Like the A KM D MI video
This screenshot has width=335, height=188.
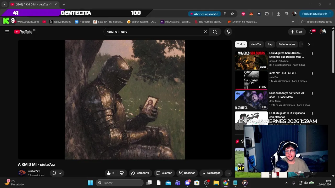click(x=110, y=173)
